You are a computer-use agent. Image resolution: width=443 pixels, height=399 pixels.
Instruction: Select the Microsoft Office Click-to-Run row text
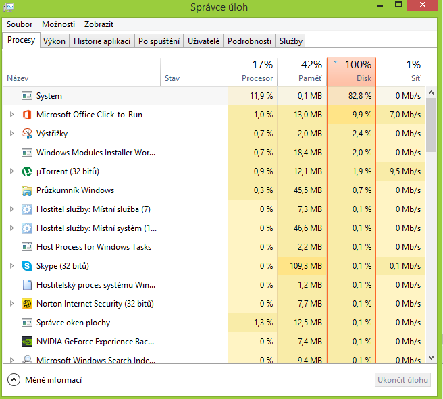(89, 115)
